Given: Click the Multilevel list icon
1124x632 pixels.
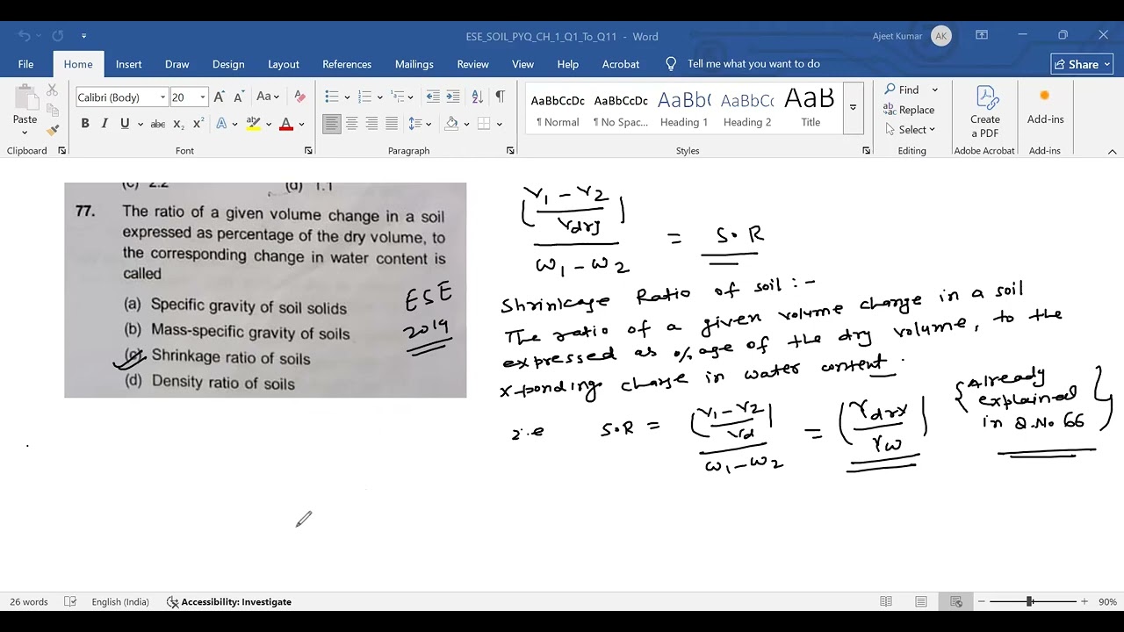Looking at the screenshot, I should [x=398, y=97].
